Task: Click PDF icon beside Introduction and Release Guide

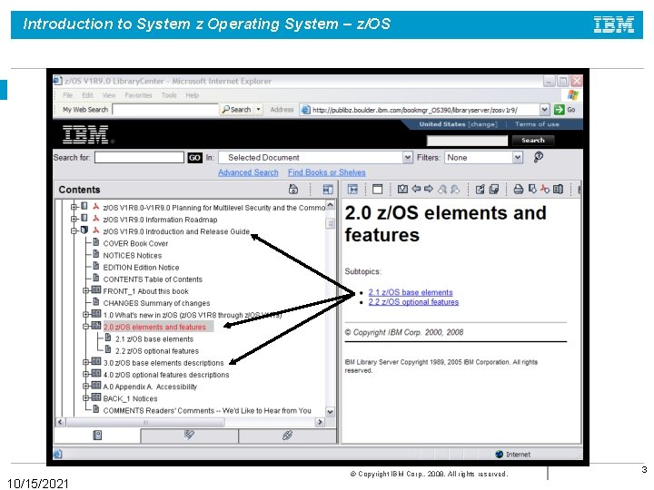Action: click(96, 230)
